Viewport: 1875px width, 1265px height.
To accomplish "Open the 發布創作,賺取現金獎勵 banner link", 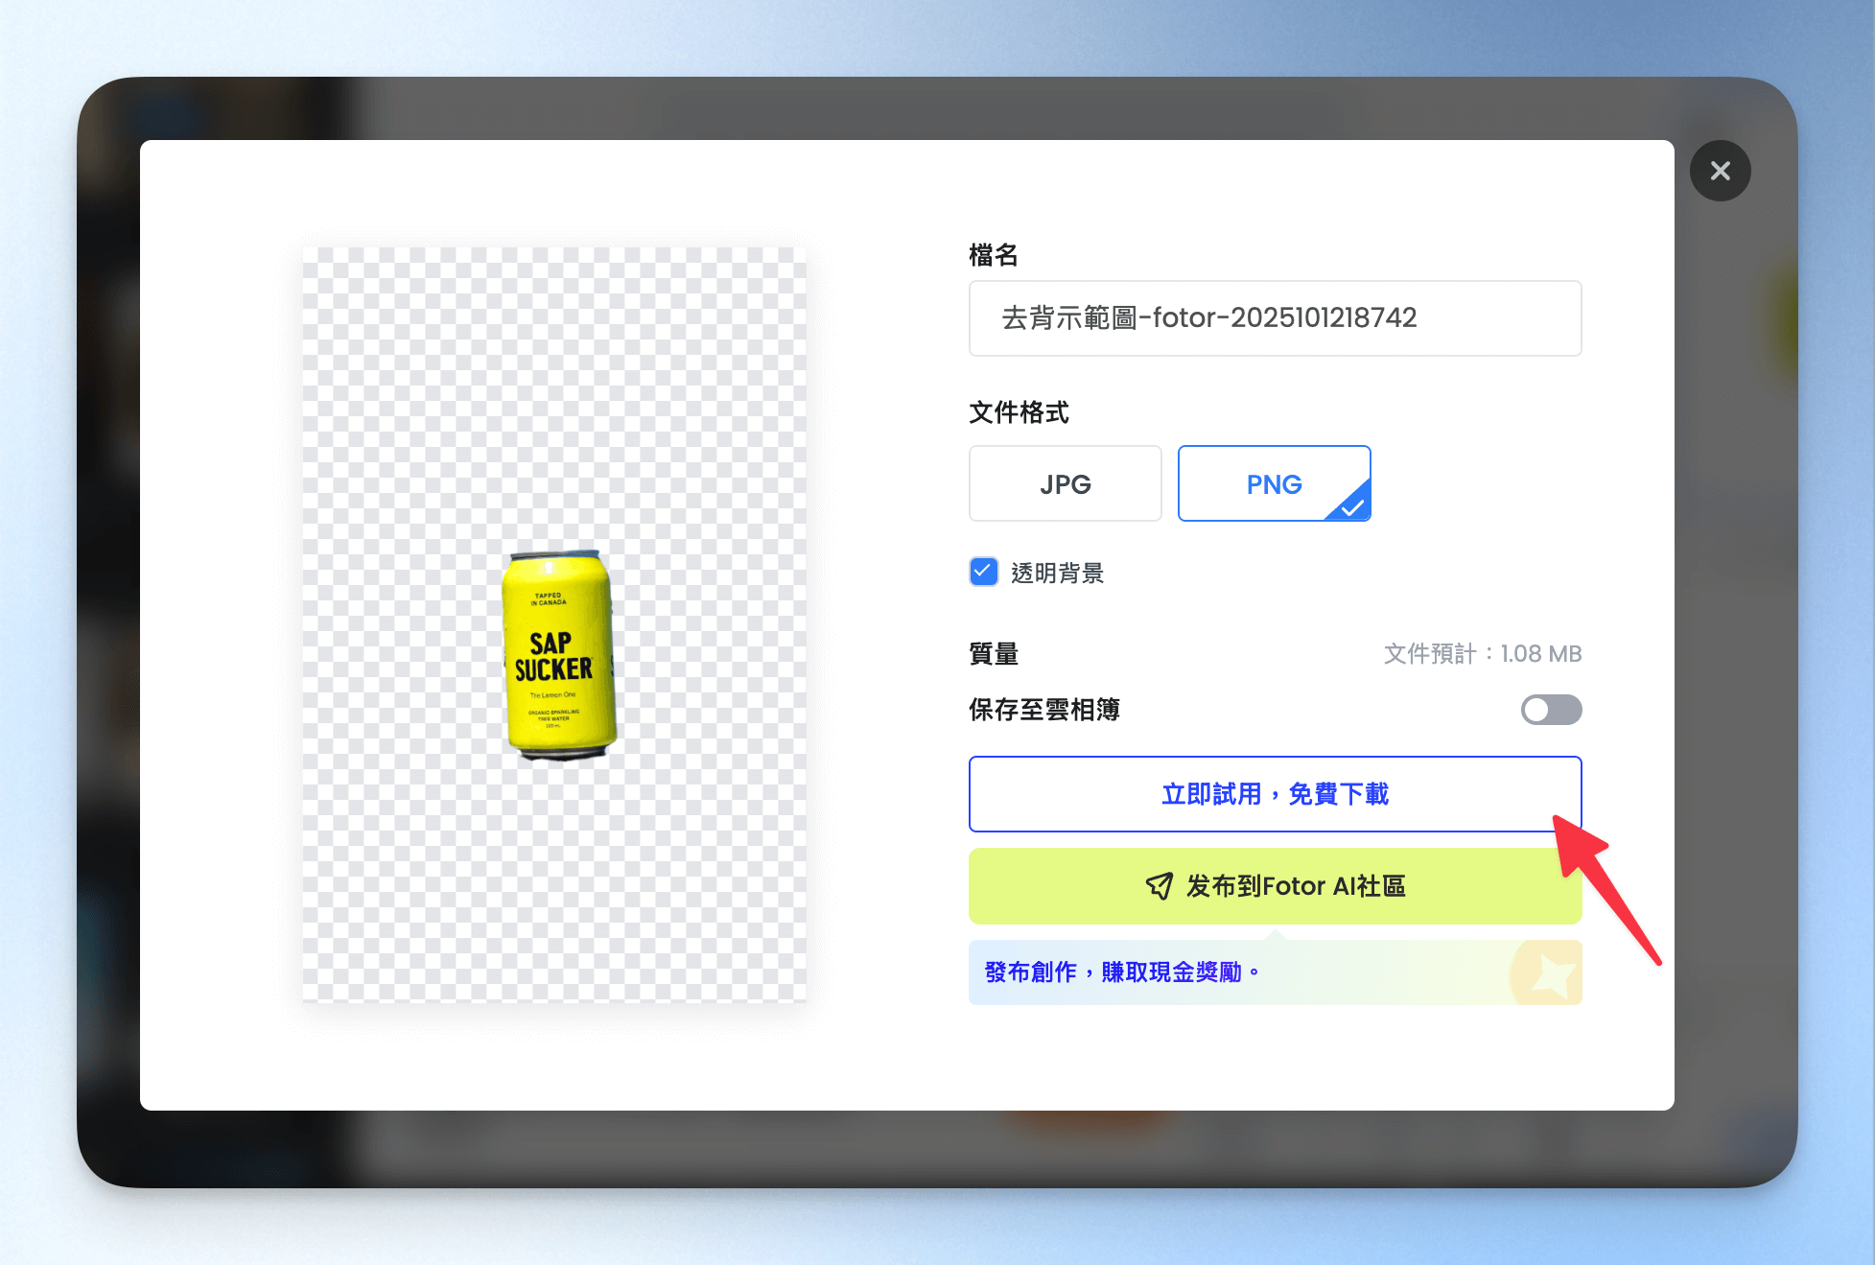I will 1122,972.
